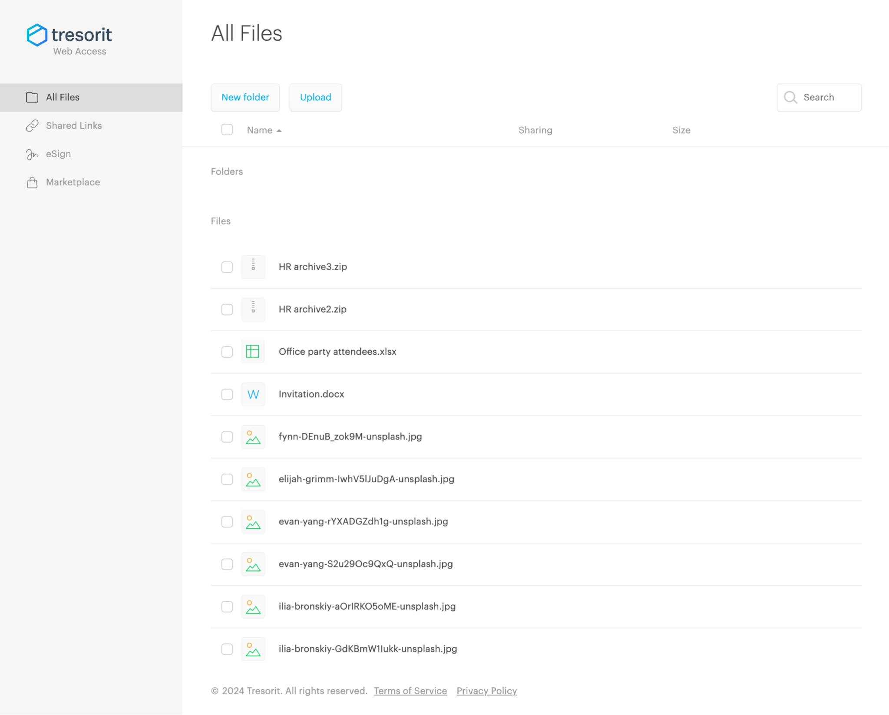Viewport: 889px width, 715px height.
Task: Click the image icon for fynn-DEnuB_zok9M-unsplash.jpg
Action: pos(253,437)
